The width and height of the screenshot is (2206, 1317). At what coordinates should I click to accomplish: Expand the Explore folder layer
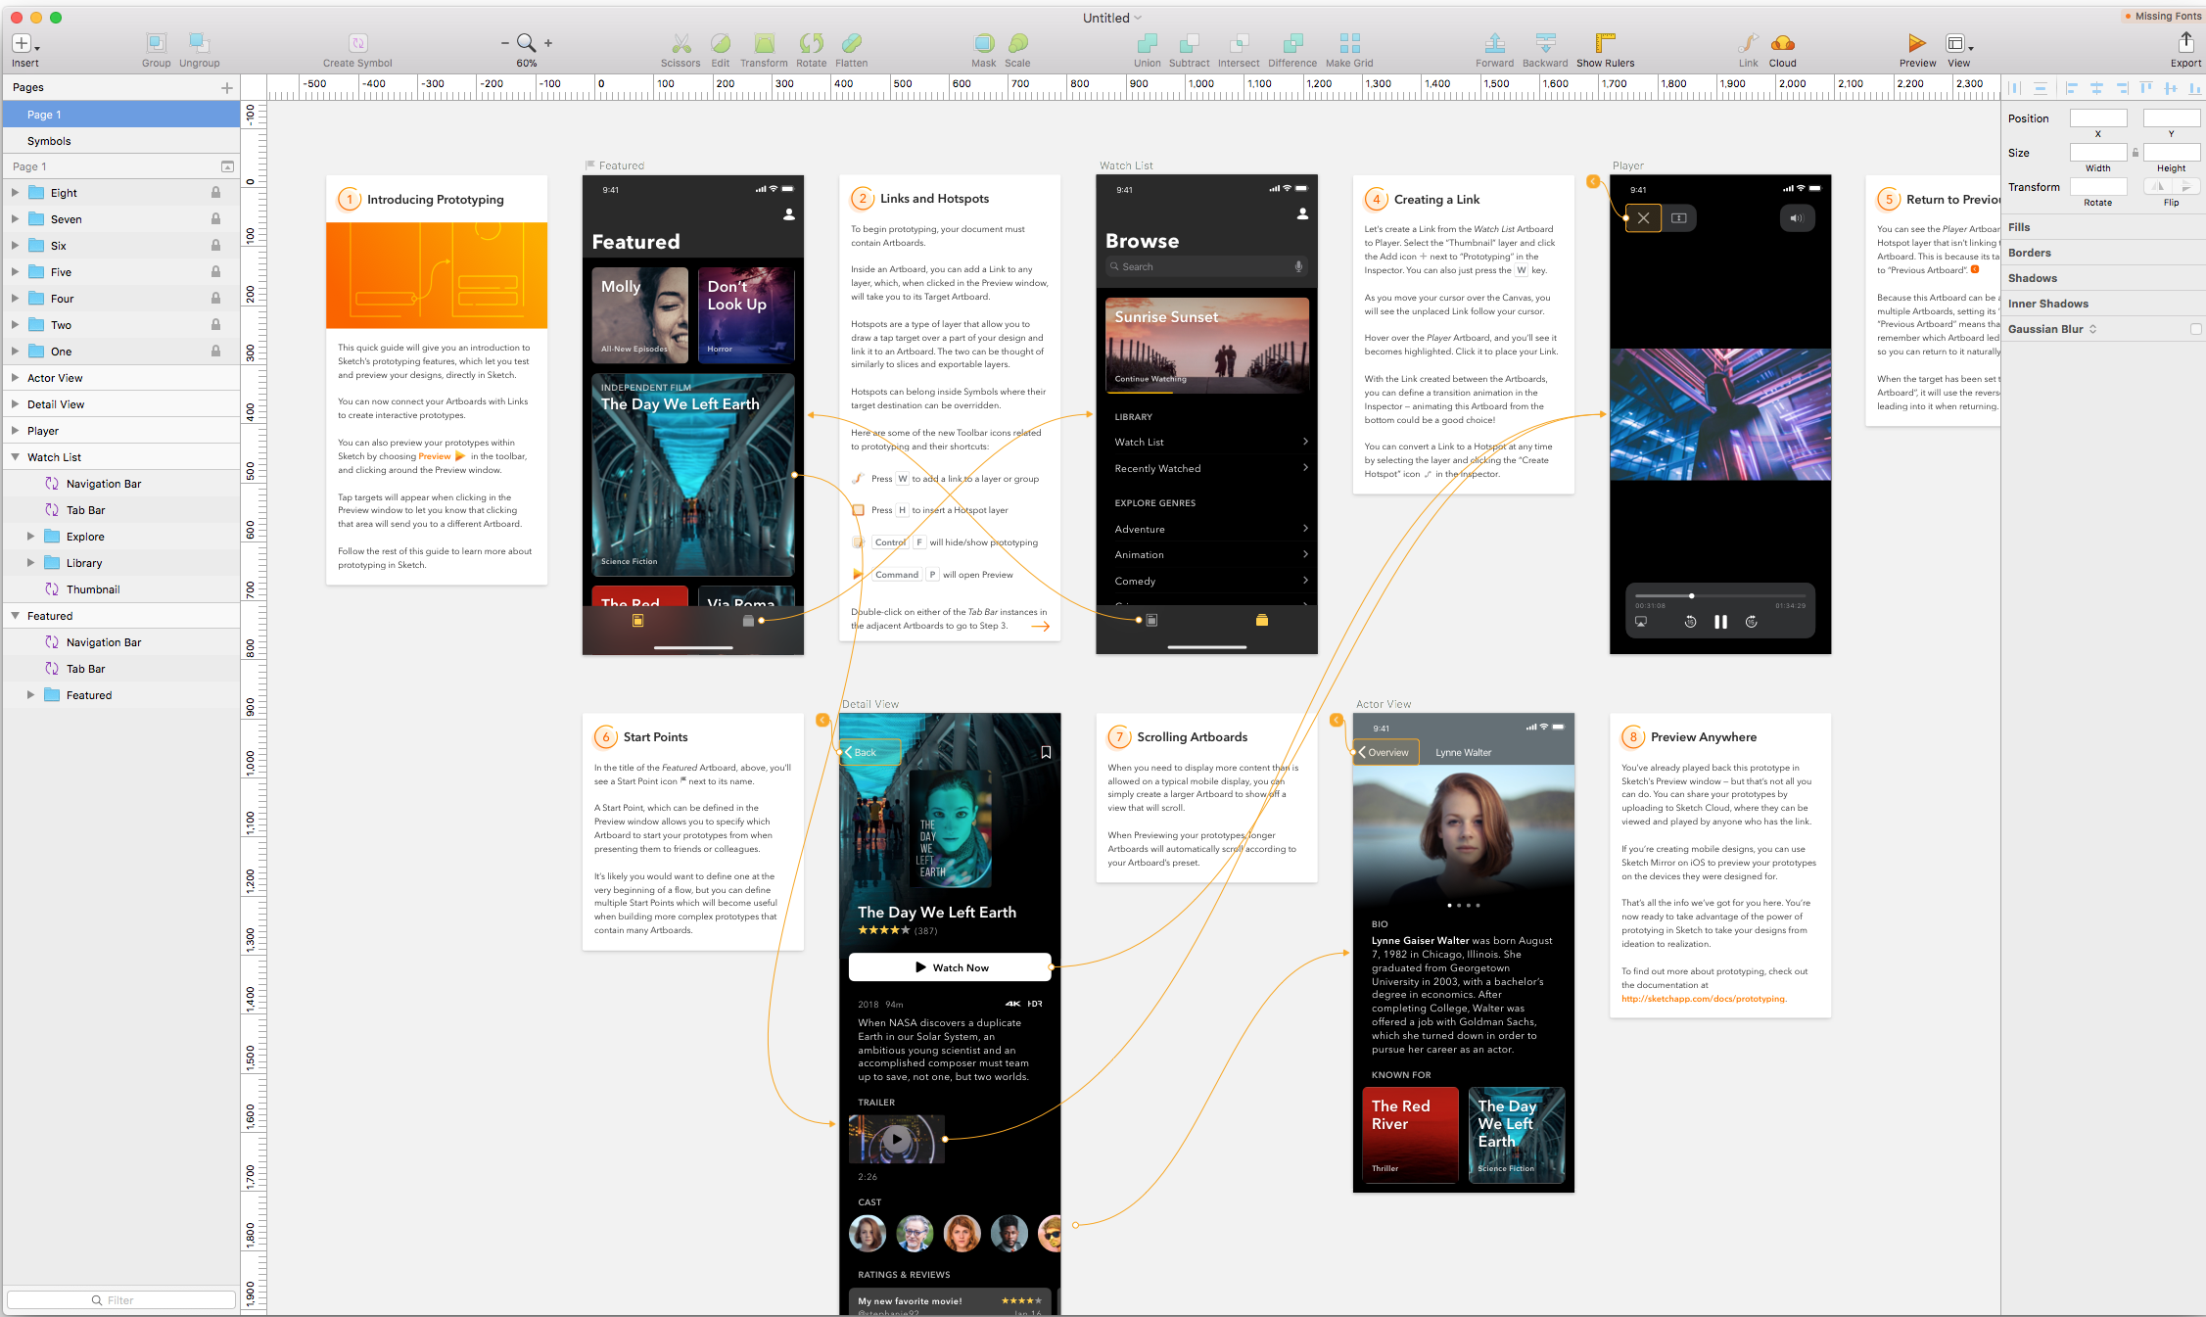[x=30, y=537]
